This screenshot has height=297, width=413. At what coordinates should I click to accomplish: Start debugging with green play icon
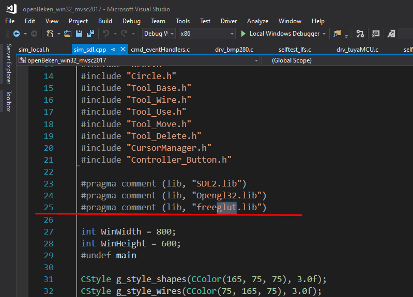pos(243,34)
